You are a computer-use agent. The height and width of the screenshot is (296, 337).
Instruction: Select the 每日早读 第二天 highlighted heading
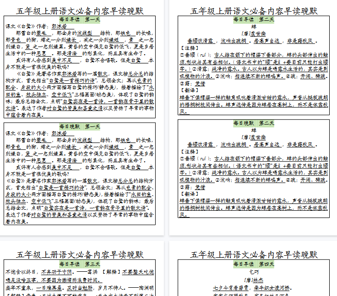coord(254,20)
